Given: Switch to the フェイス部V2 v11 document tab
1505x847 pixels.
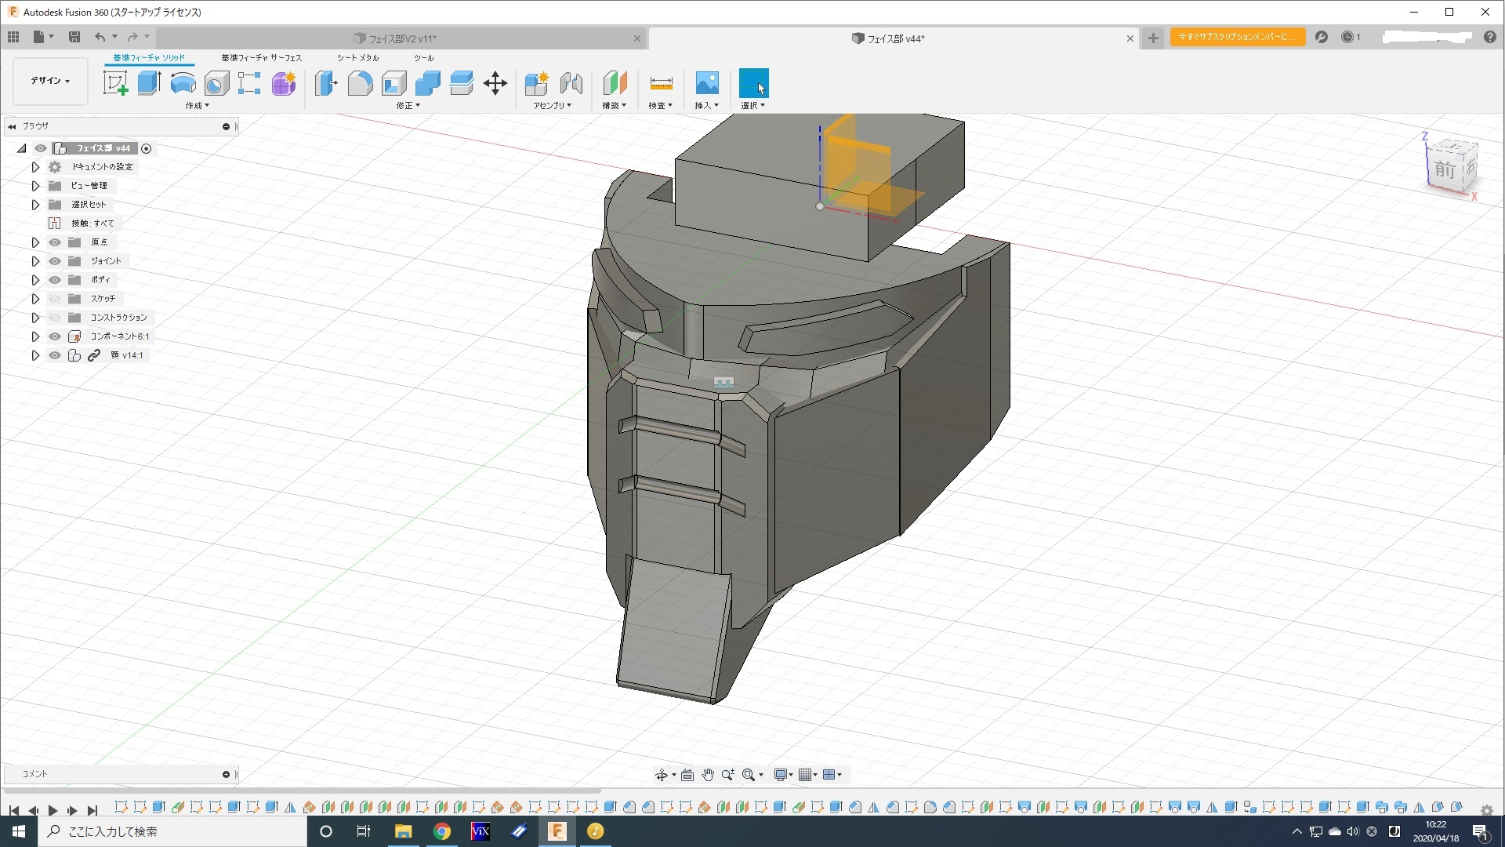Looking at the screenshot, I should tap(401, 38).
